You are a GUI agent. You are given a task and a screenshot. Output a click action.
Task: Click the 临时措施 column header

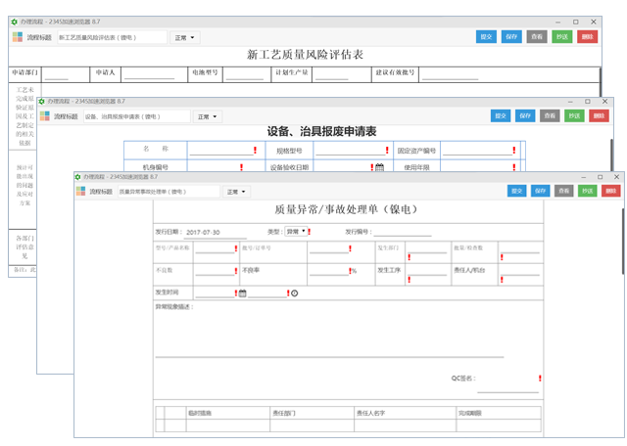[x=228, y=413]
